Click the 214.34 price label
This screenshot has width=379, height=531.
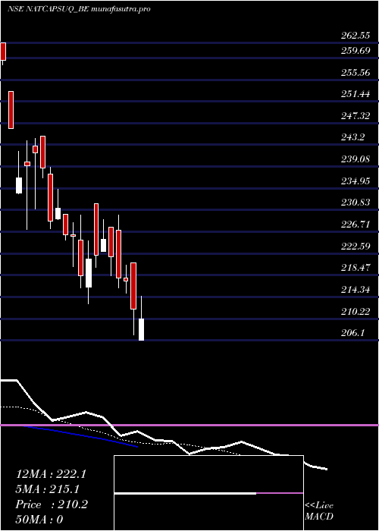pos(356,290)
